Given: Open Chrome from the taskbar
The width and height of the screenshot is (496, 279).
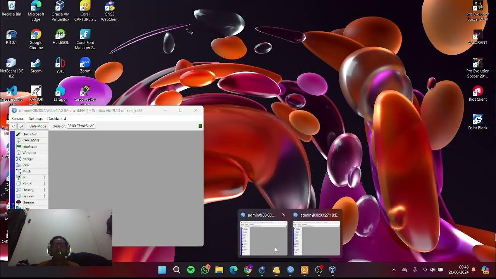Looking at the screenshot, I should pyautogui.click(x=248, y=270).
